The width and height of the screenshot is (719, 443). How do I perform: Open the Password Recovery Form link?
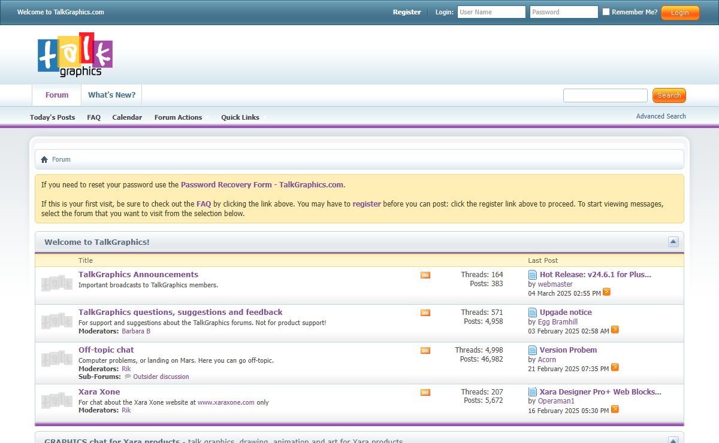(262, 185)
